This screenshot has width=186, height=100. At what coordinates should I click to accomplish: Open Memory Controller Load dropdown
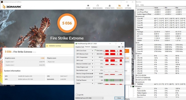pyautogui.click(x=92, y=64)
